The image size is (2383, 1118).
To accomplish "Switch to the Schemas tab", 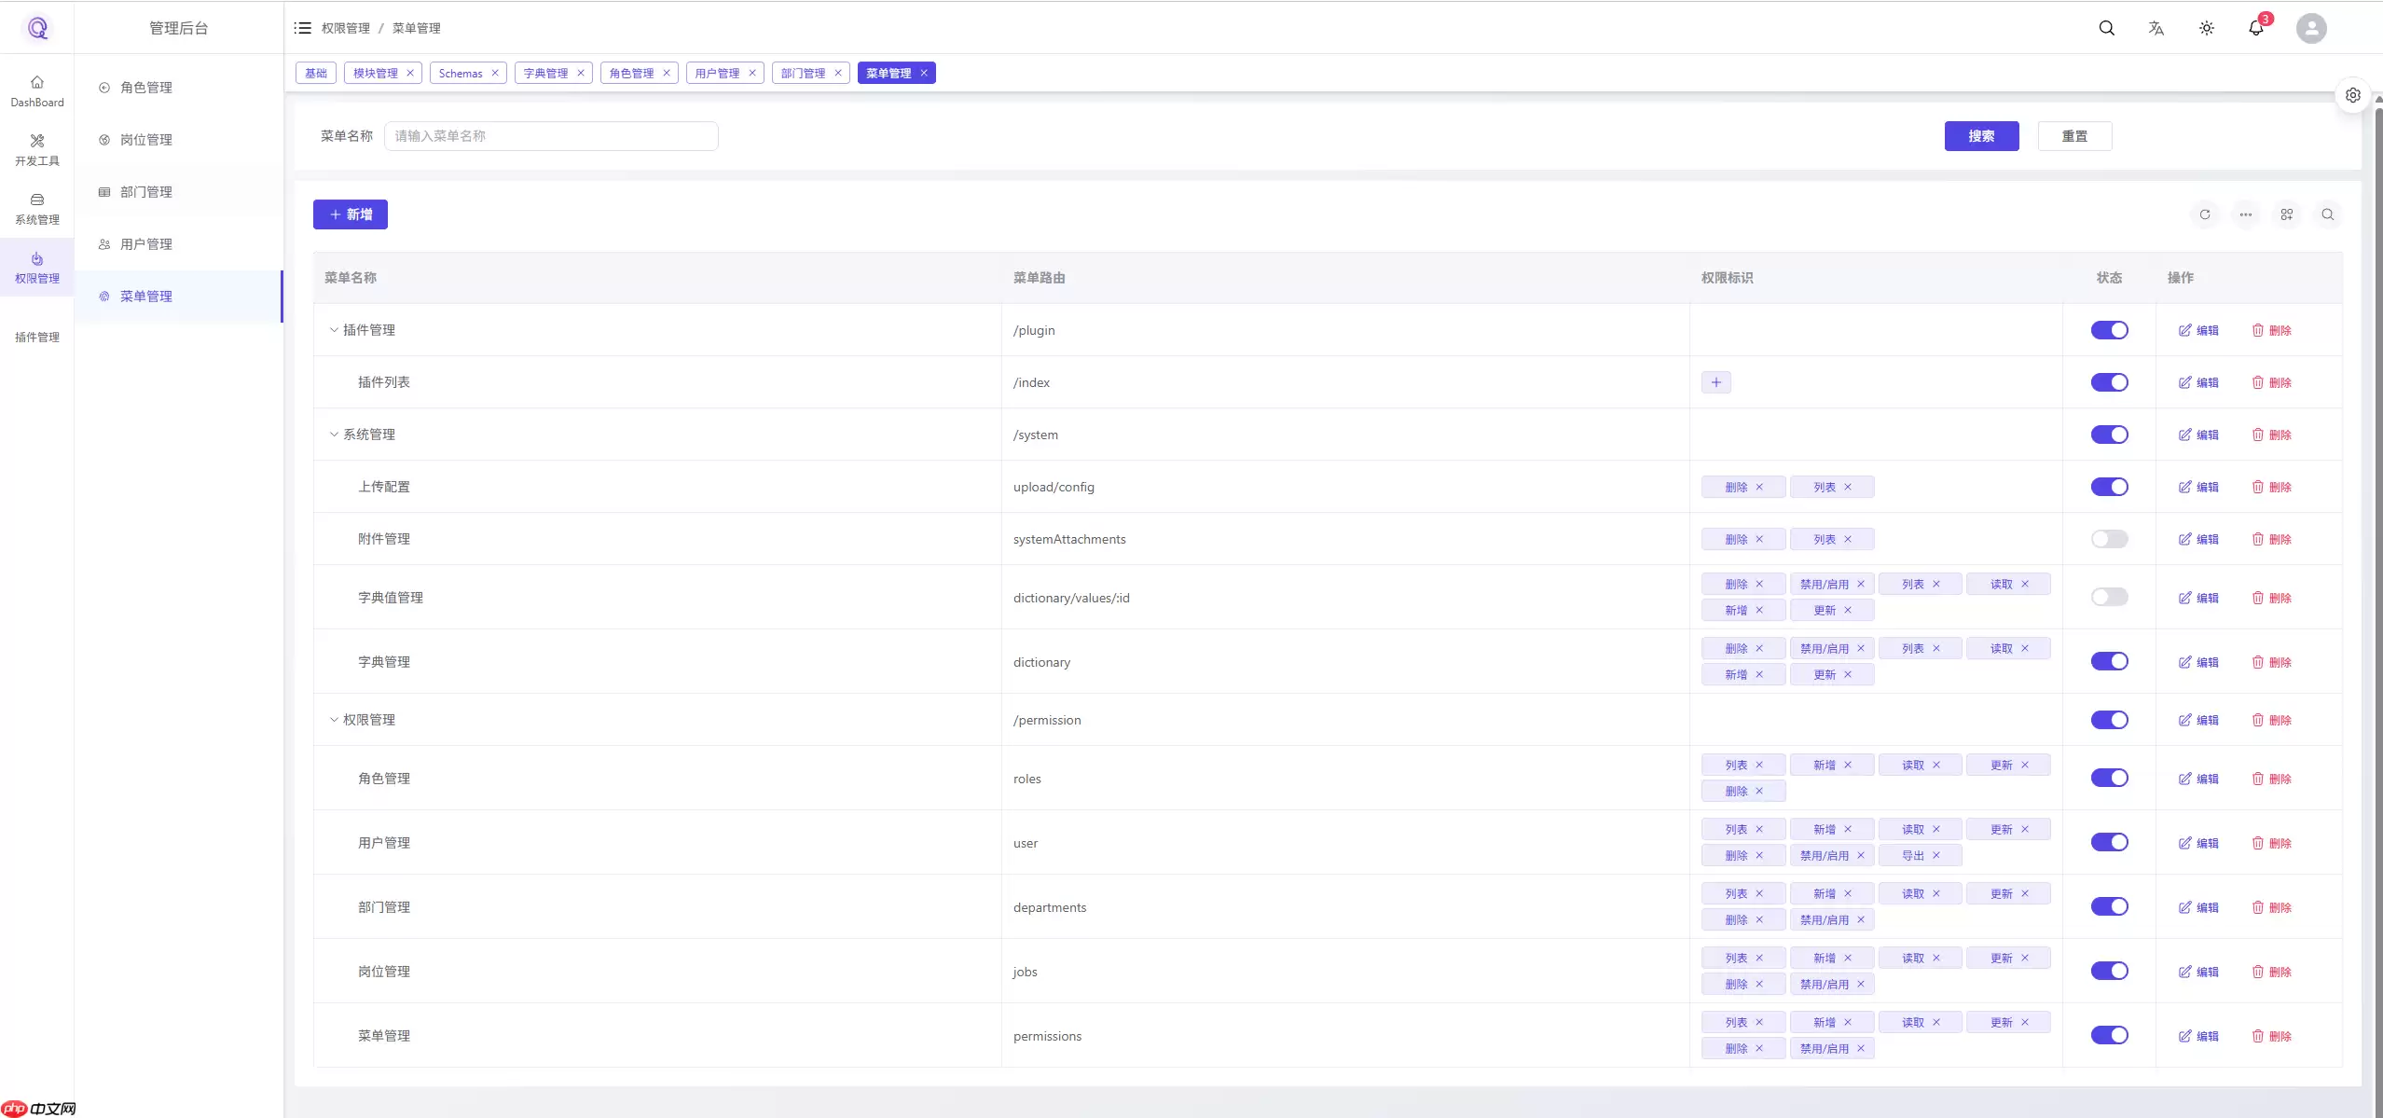I will coord(461,73).
